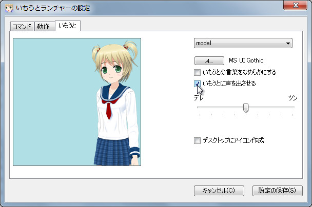The width and height of the screenshot is (312, 207).
Task: Switch to the コマンド tab
Action: click(22, 27)
